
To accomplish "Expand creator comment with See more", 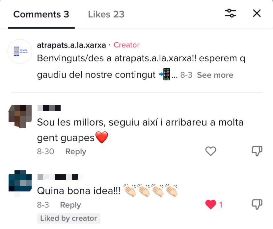I will (215, 75).
